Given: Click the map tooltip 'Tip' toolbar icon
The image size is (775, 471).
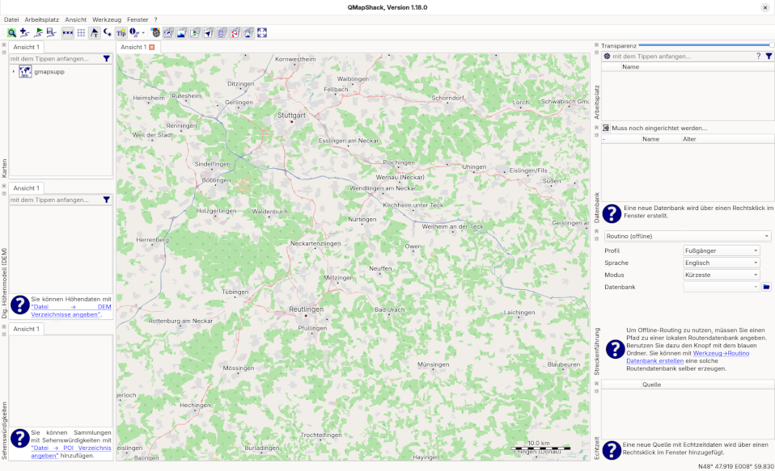Looking at the screenshot, I should click(121, 32).
